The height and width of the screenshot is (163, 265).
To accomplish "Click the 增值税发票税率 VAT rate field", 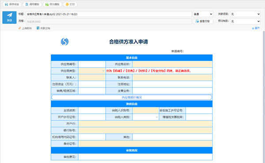I will 199,117.
